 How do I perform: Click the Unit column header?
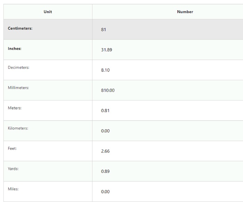pyautogui.click(x=48, y=12)
